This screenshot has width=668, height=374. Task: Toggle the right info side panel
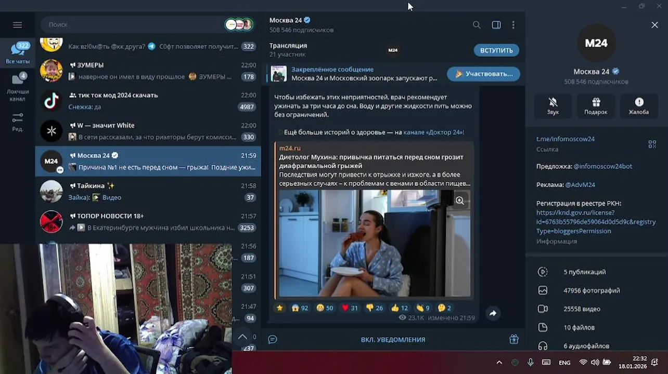[496, 25]
